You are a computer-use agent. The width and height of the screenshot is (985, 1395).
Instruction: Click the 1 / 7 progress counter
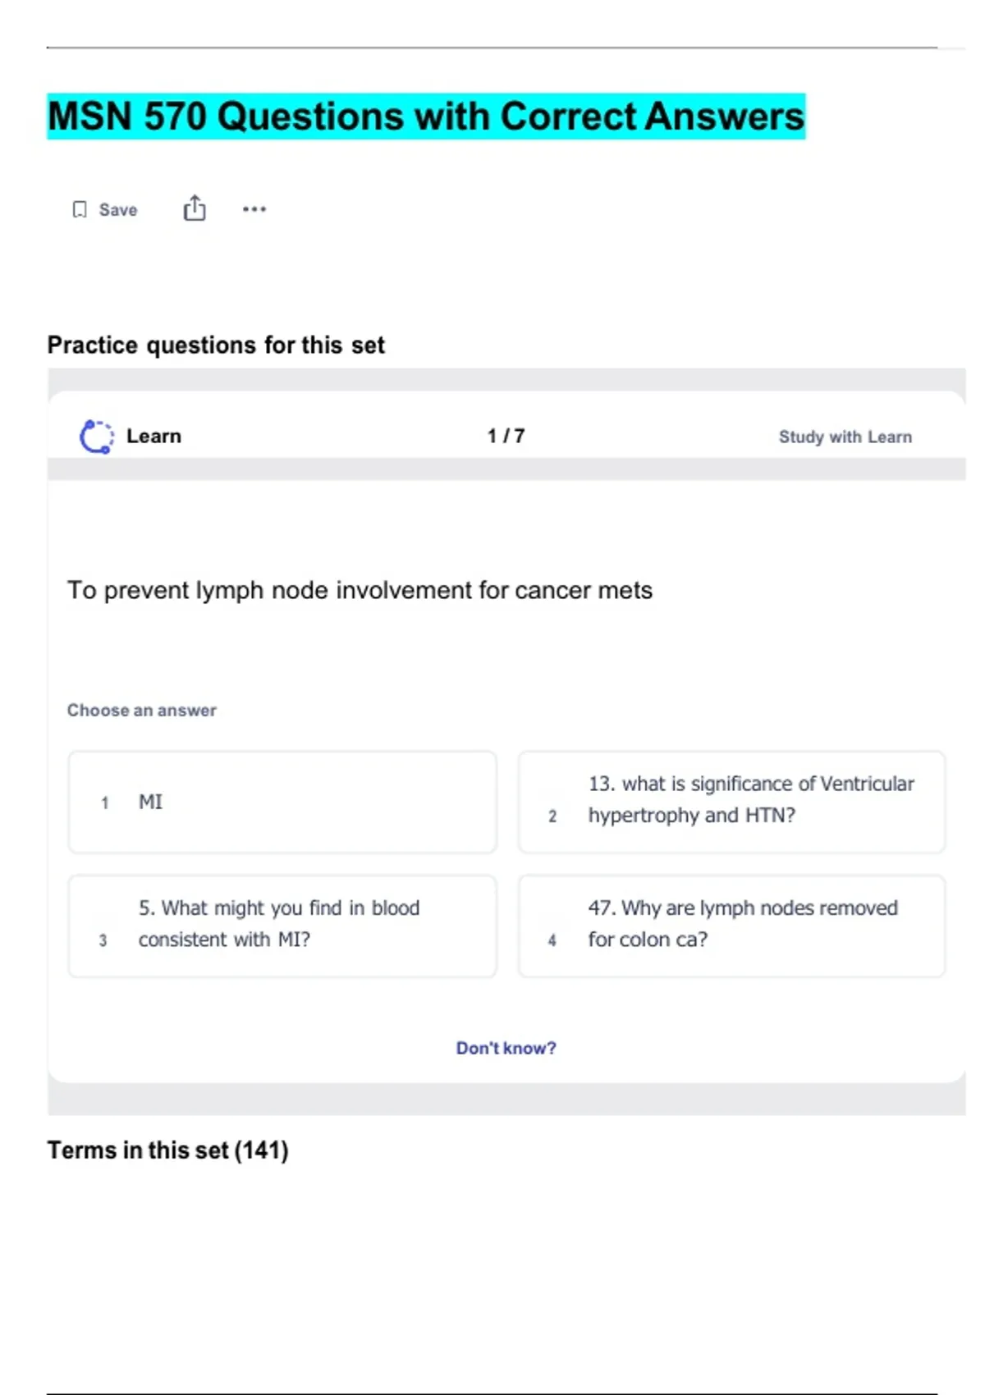click(x=506, y=436)
